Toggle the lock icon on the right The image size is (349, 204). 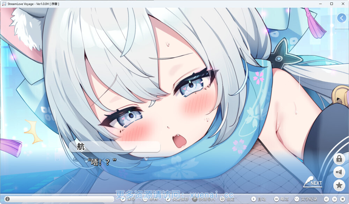[x=339, y=159]
